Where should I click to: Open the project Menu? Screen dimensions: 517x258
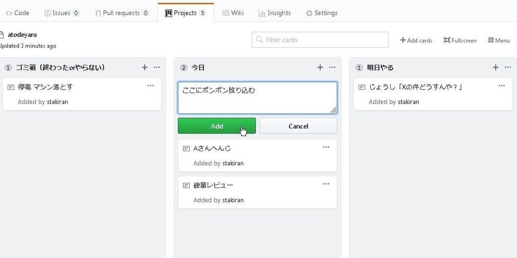[499, 40]
